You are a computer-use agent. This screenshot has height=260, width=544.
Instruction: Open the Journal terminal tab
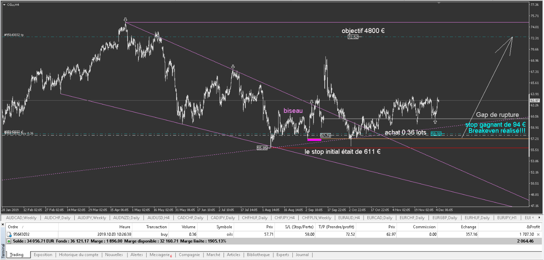point(302,255)
